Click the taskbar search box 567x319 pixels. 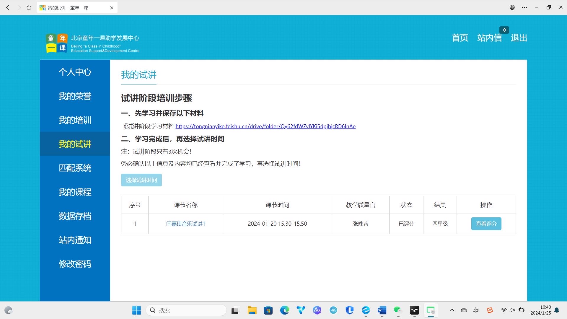(186, 310)
